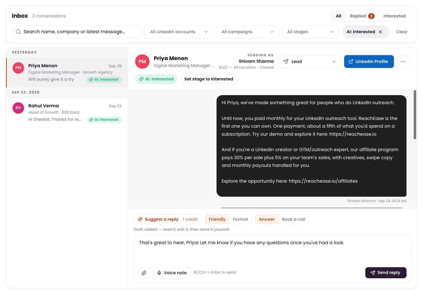Open the All LinkedIn accounts dropdown
The width and height of the screenshot is (423, 294).
click(x=179, y=32)
